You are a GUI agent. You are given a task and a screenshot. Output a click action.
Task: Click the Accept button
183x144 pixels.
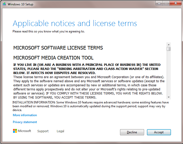point(159,132)
